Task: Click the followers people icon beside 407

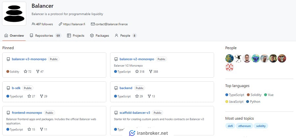Action: pos(34,24)
